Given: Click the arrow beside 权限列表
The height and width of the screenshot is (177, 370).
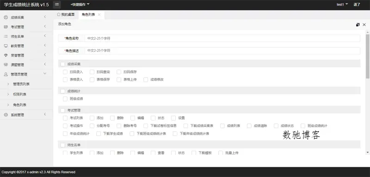Looking at the screenshot, I should 8,94.
